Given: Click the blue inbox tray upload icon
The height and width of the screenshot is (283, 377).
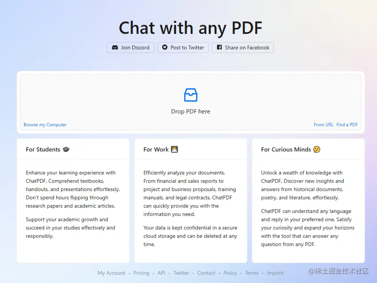Looking at the screenshot, I should point(191,95).
